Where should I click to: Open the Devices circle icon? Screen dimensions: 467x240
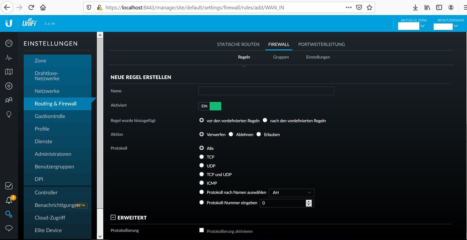[x=9, y=86]
